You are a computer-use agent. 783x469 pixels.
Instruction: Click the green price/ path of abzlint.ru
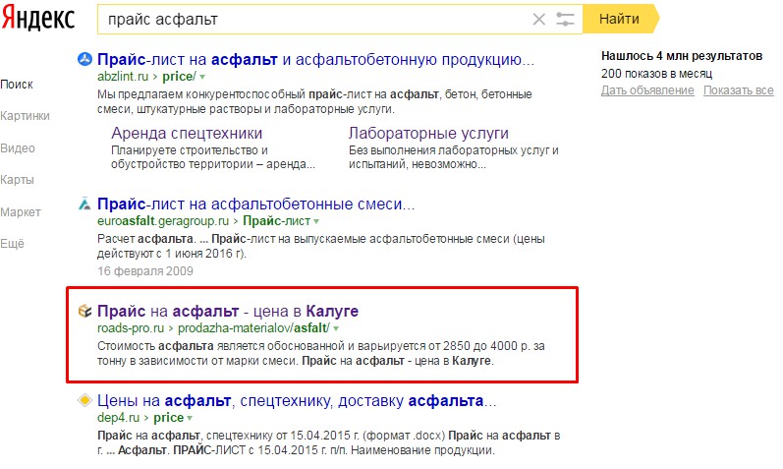tap(179, 77)
